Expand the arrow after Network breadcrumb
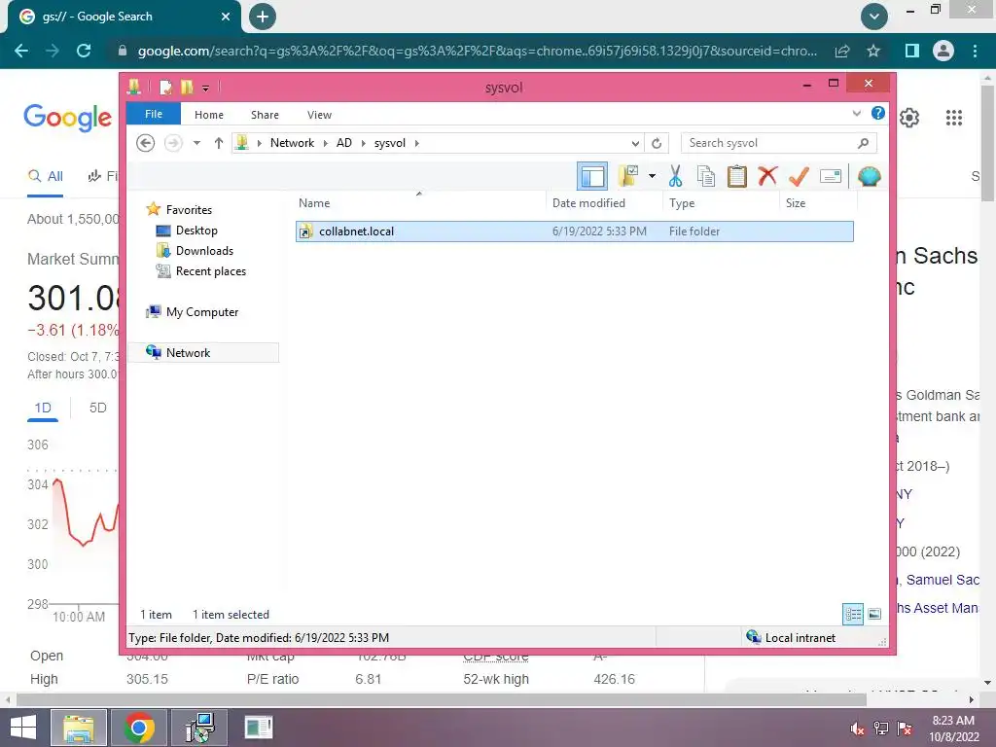This screenshot has width=996, height=747. (x=325, y=144)
